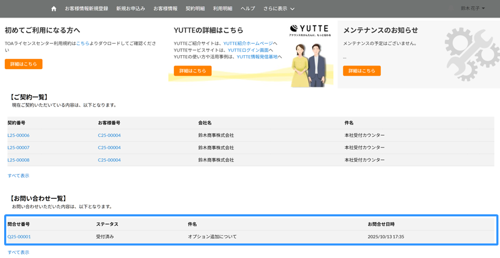
Task: Click すべて表示 below the contract list
Action: click(18, 176)
